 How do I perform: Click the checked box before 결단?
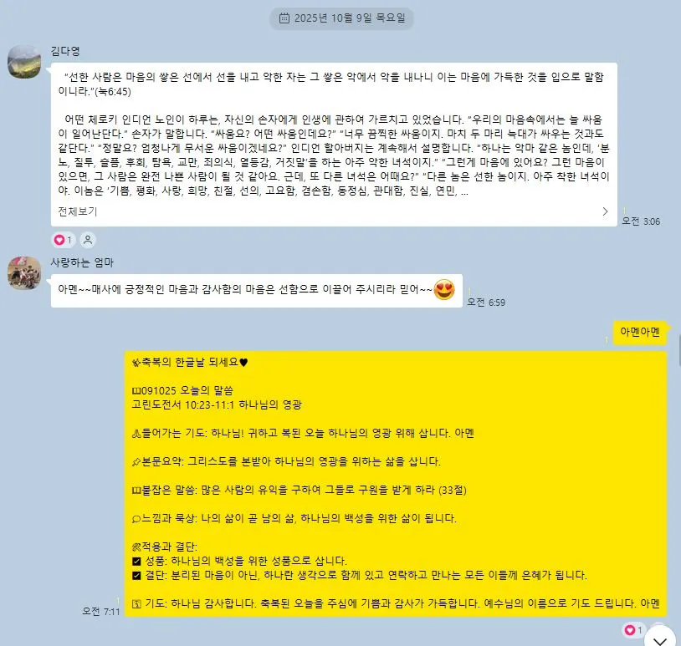point(136,576)
